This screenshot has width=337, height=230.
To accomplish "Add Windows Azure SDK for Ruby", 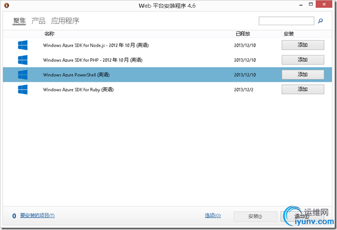I will (303, 89).
